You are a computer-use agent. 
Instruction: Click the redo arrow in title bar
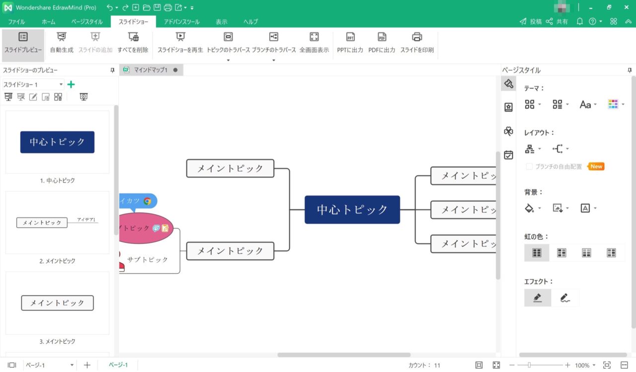pos(126,7)
